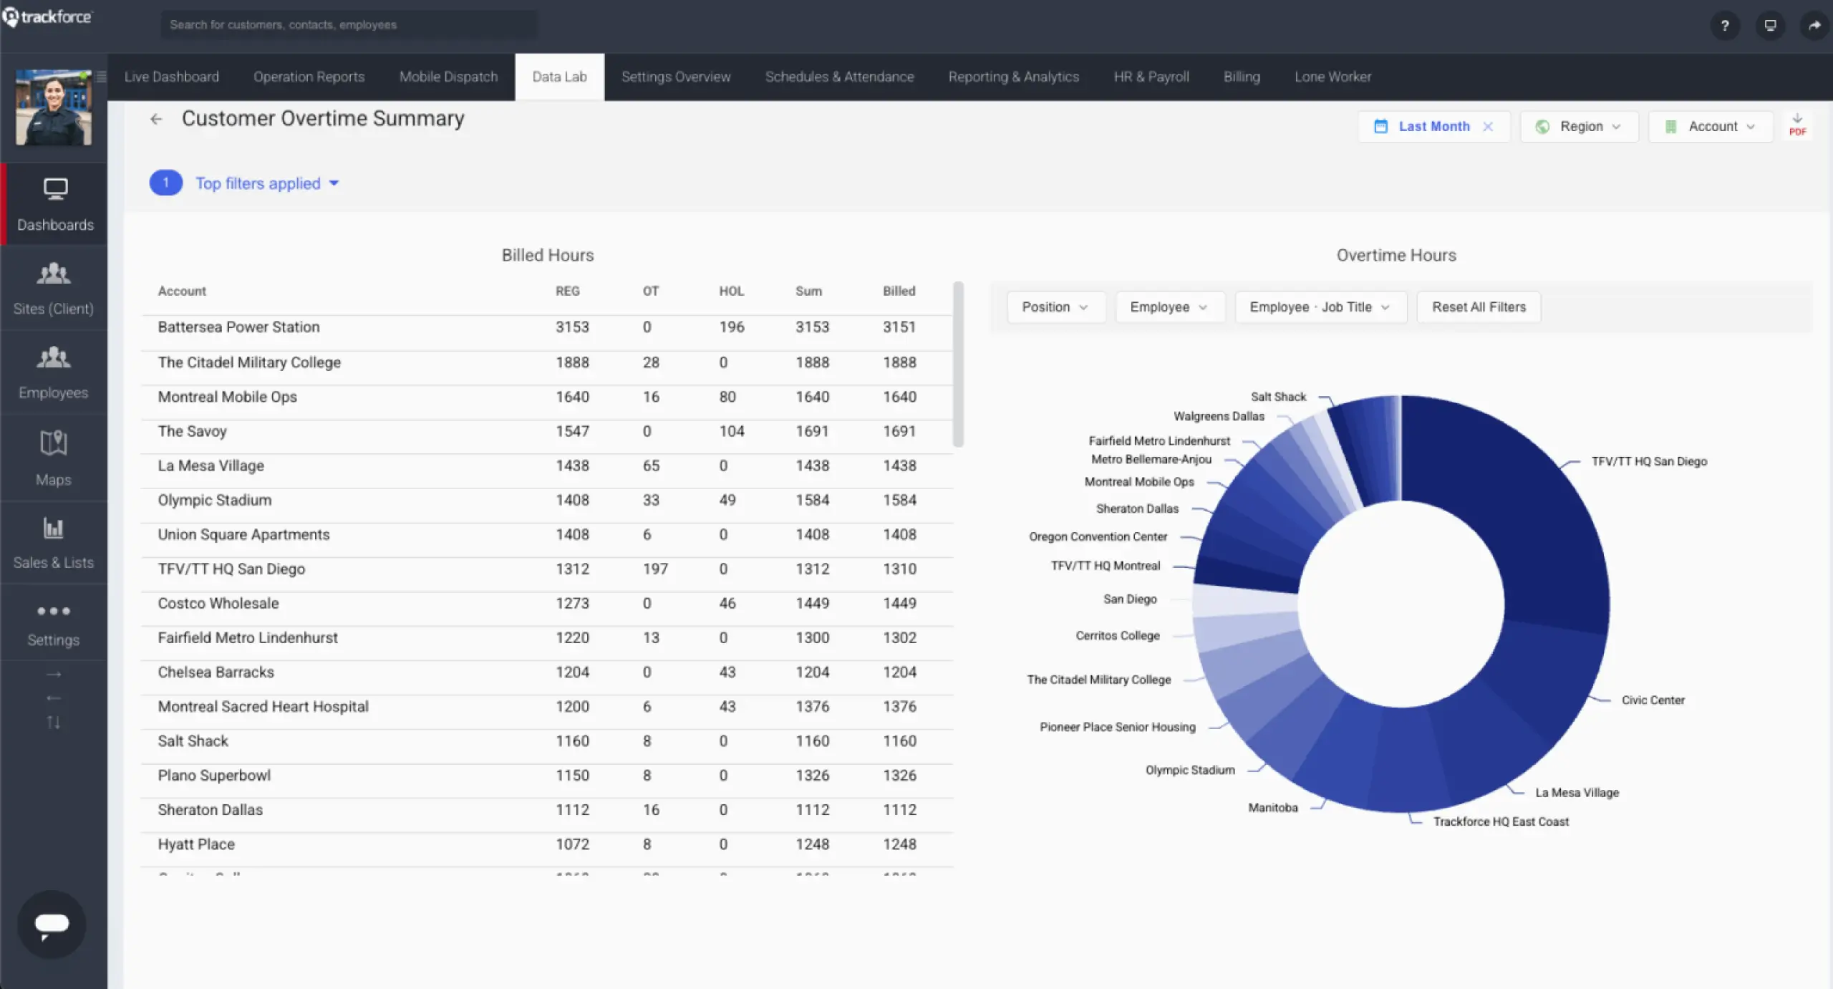This screenshot has width=1833, height=989.
Task: Open the help question mark icon
Action: click(1726, 26)
